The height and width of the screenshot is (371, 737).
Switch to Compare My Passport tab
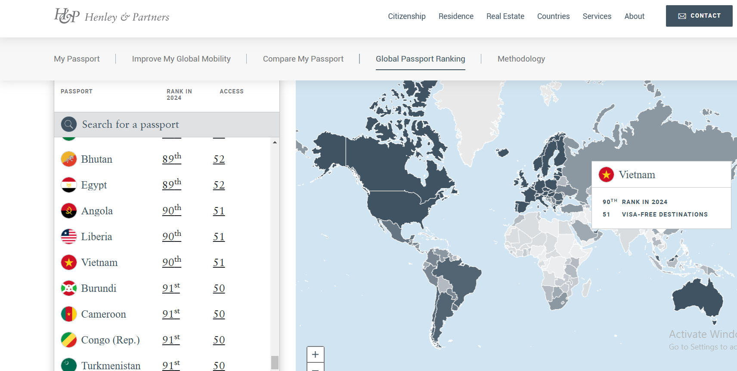[x=303, y=59]
